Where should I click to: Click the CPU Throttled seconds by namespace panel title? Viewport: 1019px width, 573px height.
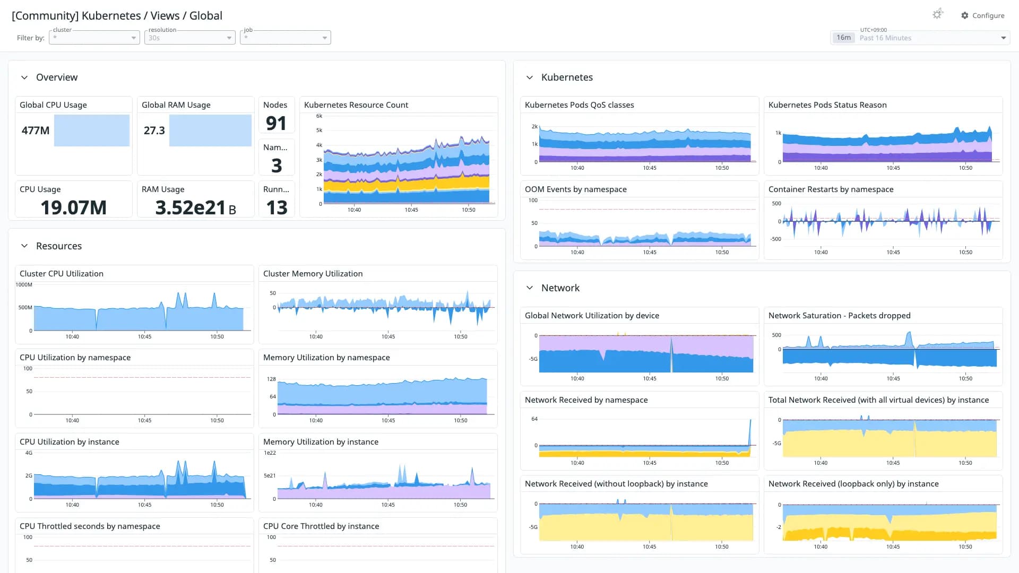(90, 526)
